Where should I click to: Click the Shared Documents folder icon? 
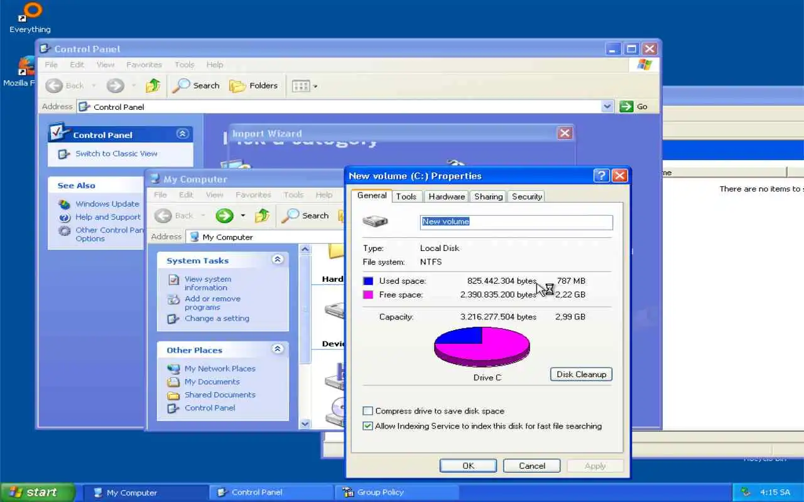point(174,395)
